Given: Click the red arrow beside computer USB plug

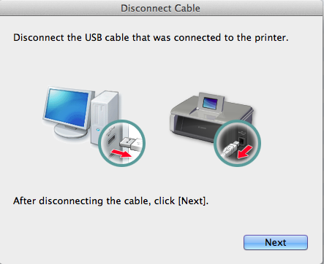Looking at the screenshot, I should 121,153.
